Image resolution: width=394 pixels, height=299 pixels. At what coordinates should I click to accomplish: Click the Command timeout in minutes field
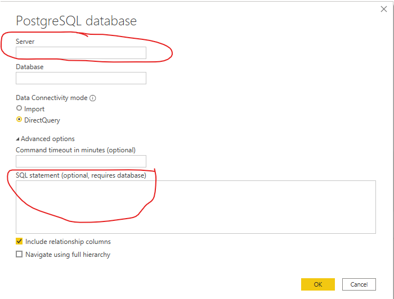[81, 161]
